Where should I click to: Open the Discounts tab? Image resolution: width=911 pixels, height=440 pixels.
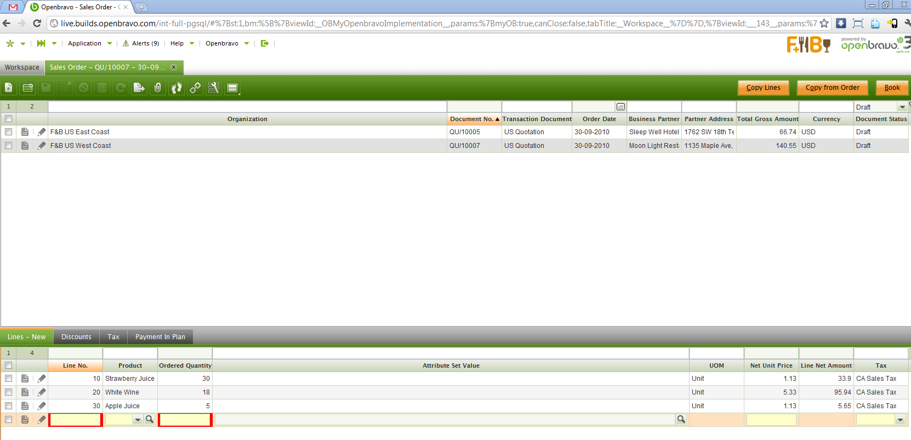[77, 337]
